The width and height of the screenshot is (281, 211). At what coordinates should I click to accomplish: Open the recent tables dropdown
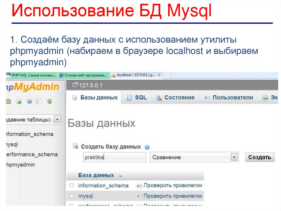coord(57,119)
